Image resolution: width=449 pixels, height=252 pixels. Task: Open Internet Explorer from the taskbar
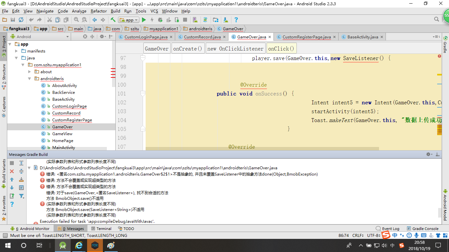(79, 245)
